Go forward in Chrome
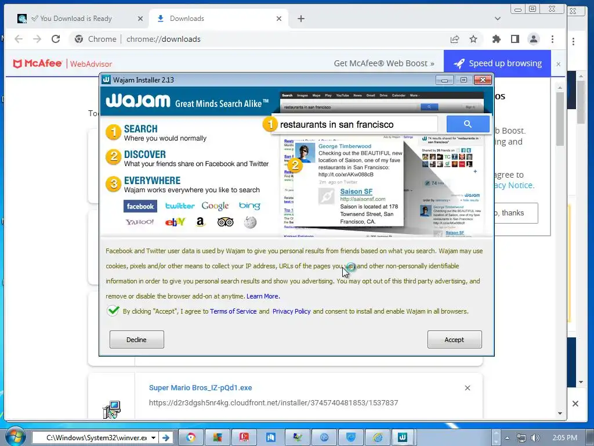This screenshot has height=446, width=594. (37, 39)
